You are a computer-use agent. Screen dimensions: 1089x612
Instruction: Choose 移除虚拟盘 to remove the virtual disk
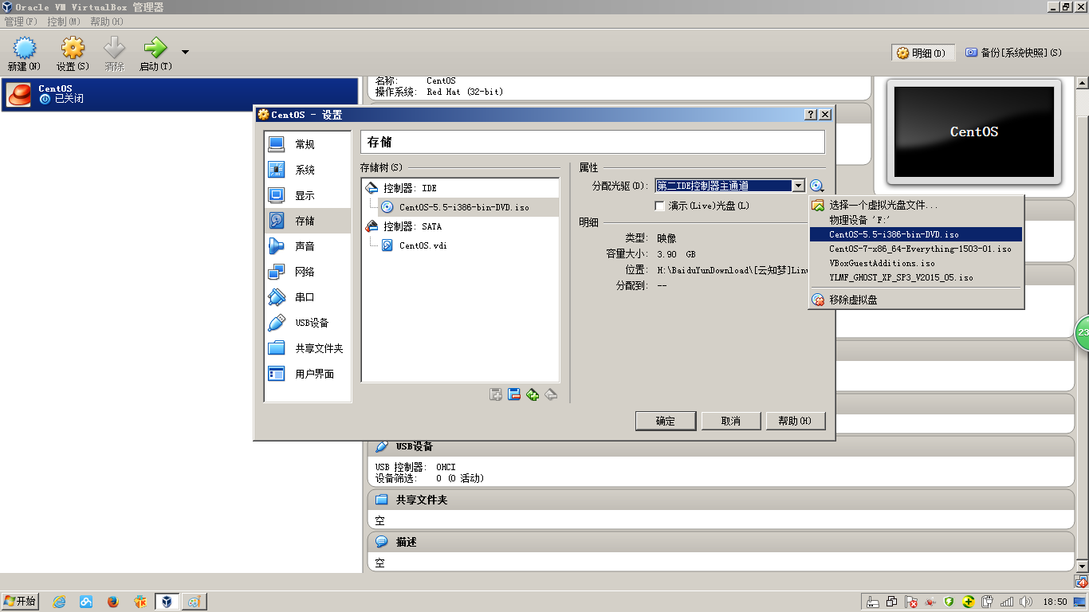click(915, 300)
